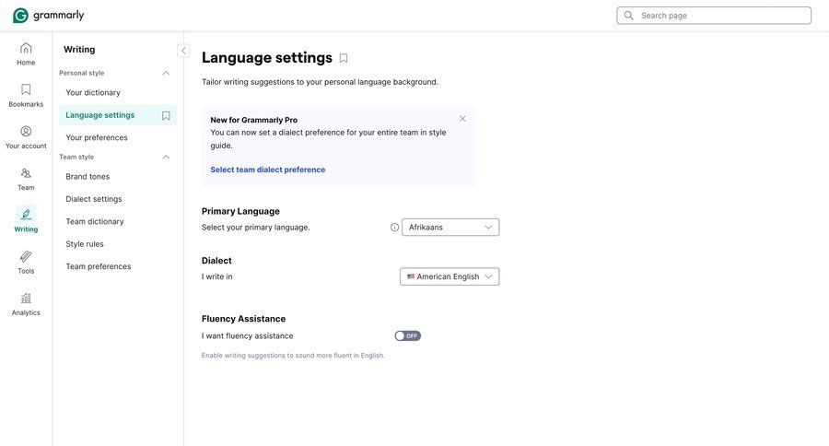This screenshot has height=446, width=829.
Task: Open Analytics from the sidebar
Action: pos(26,303)
